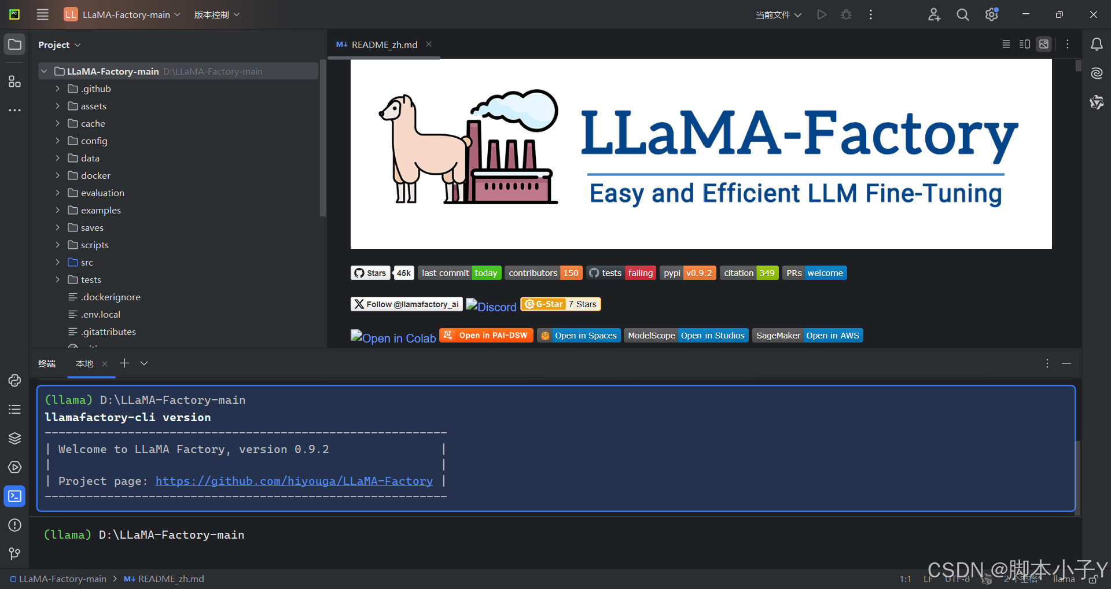Viewport: 1111px width, 589px height.
Task: Open the Discord badge link
Action: tap(491, 306)
